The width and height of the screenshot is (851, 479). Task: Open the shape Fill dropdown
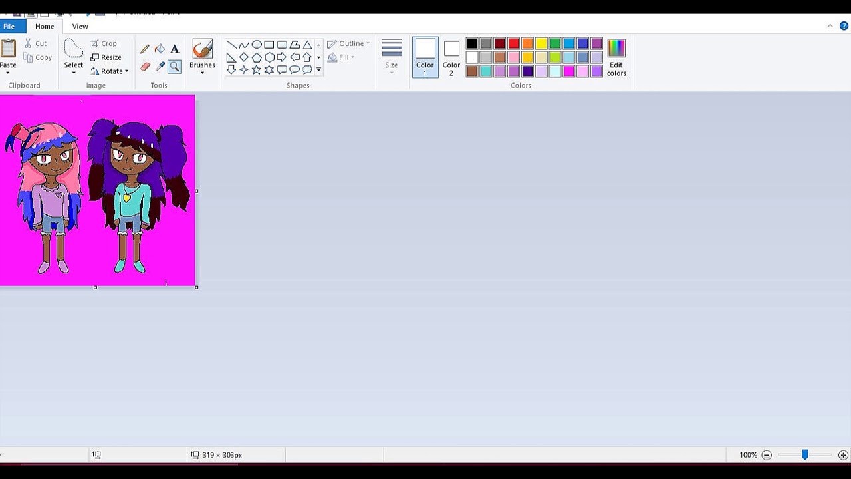click(341, 57)
